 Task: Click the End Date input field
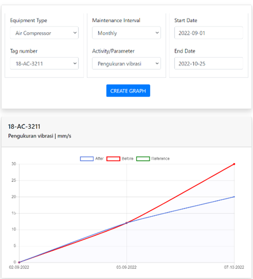point(208,63)
